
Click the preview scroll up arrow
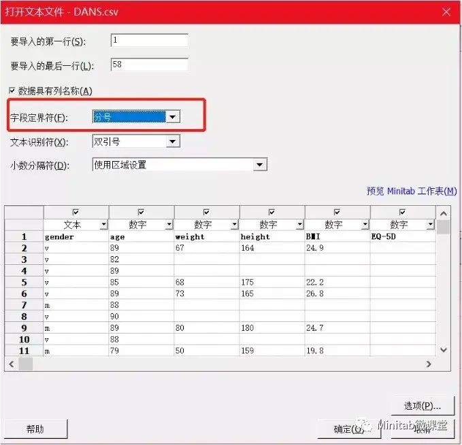pyautogui.click(x=444, y=213)
